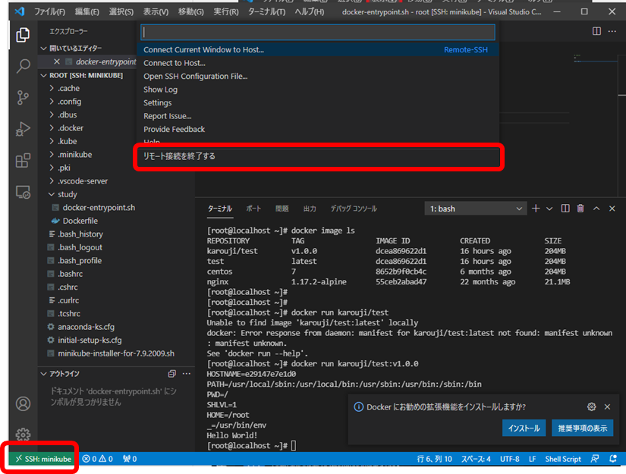Choose Open SSH Configuration File...
This screenshot has width=626, height=474.
319,76
